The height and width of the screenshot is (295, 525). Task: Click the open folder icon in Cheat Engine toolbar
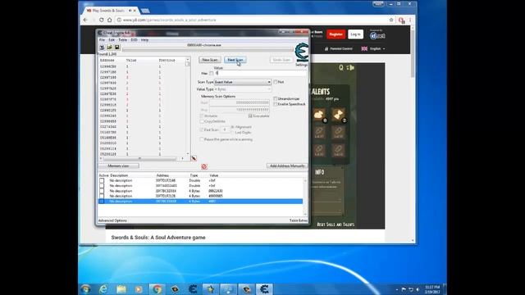point(109,48)
